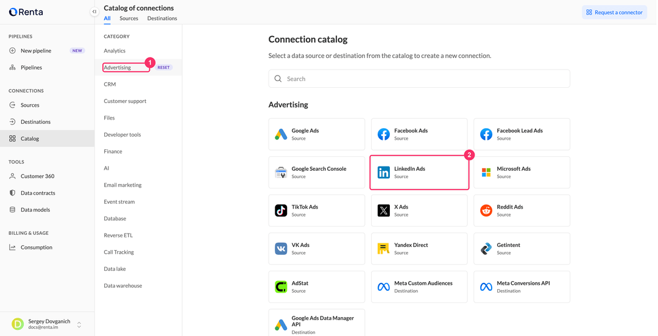Click the Request a connector button
The height and width of the screenshot is (336, 658).
coord(614,12)
